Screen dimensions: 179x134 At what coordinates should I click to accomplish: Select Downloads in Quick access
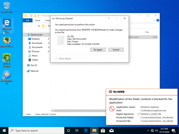pyautogui.click(x=37, y=43)
